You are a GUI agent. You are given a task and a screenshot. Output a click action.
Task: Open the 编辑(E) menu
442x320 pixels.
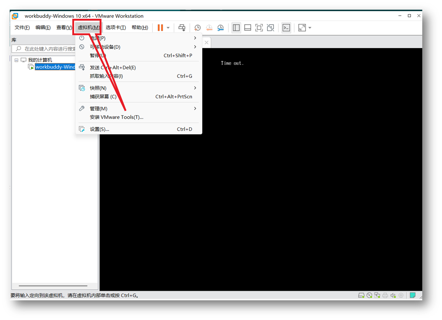43,28
